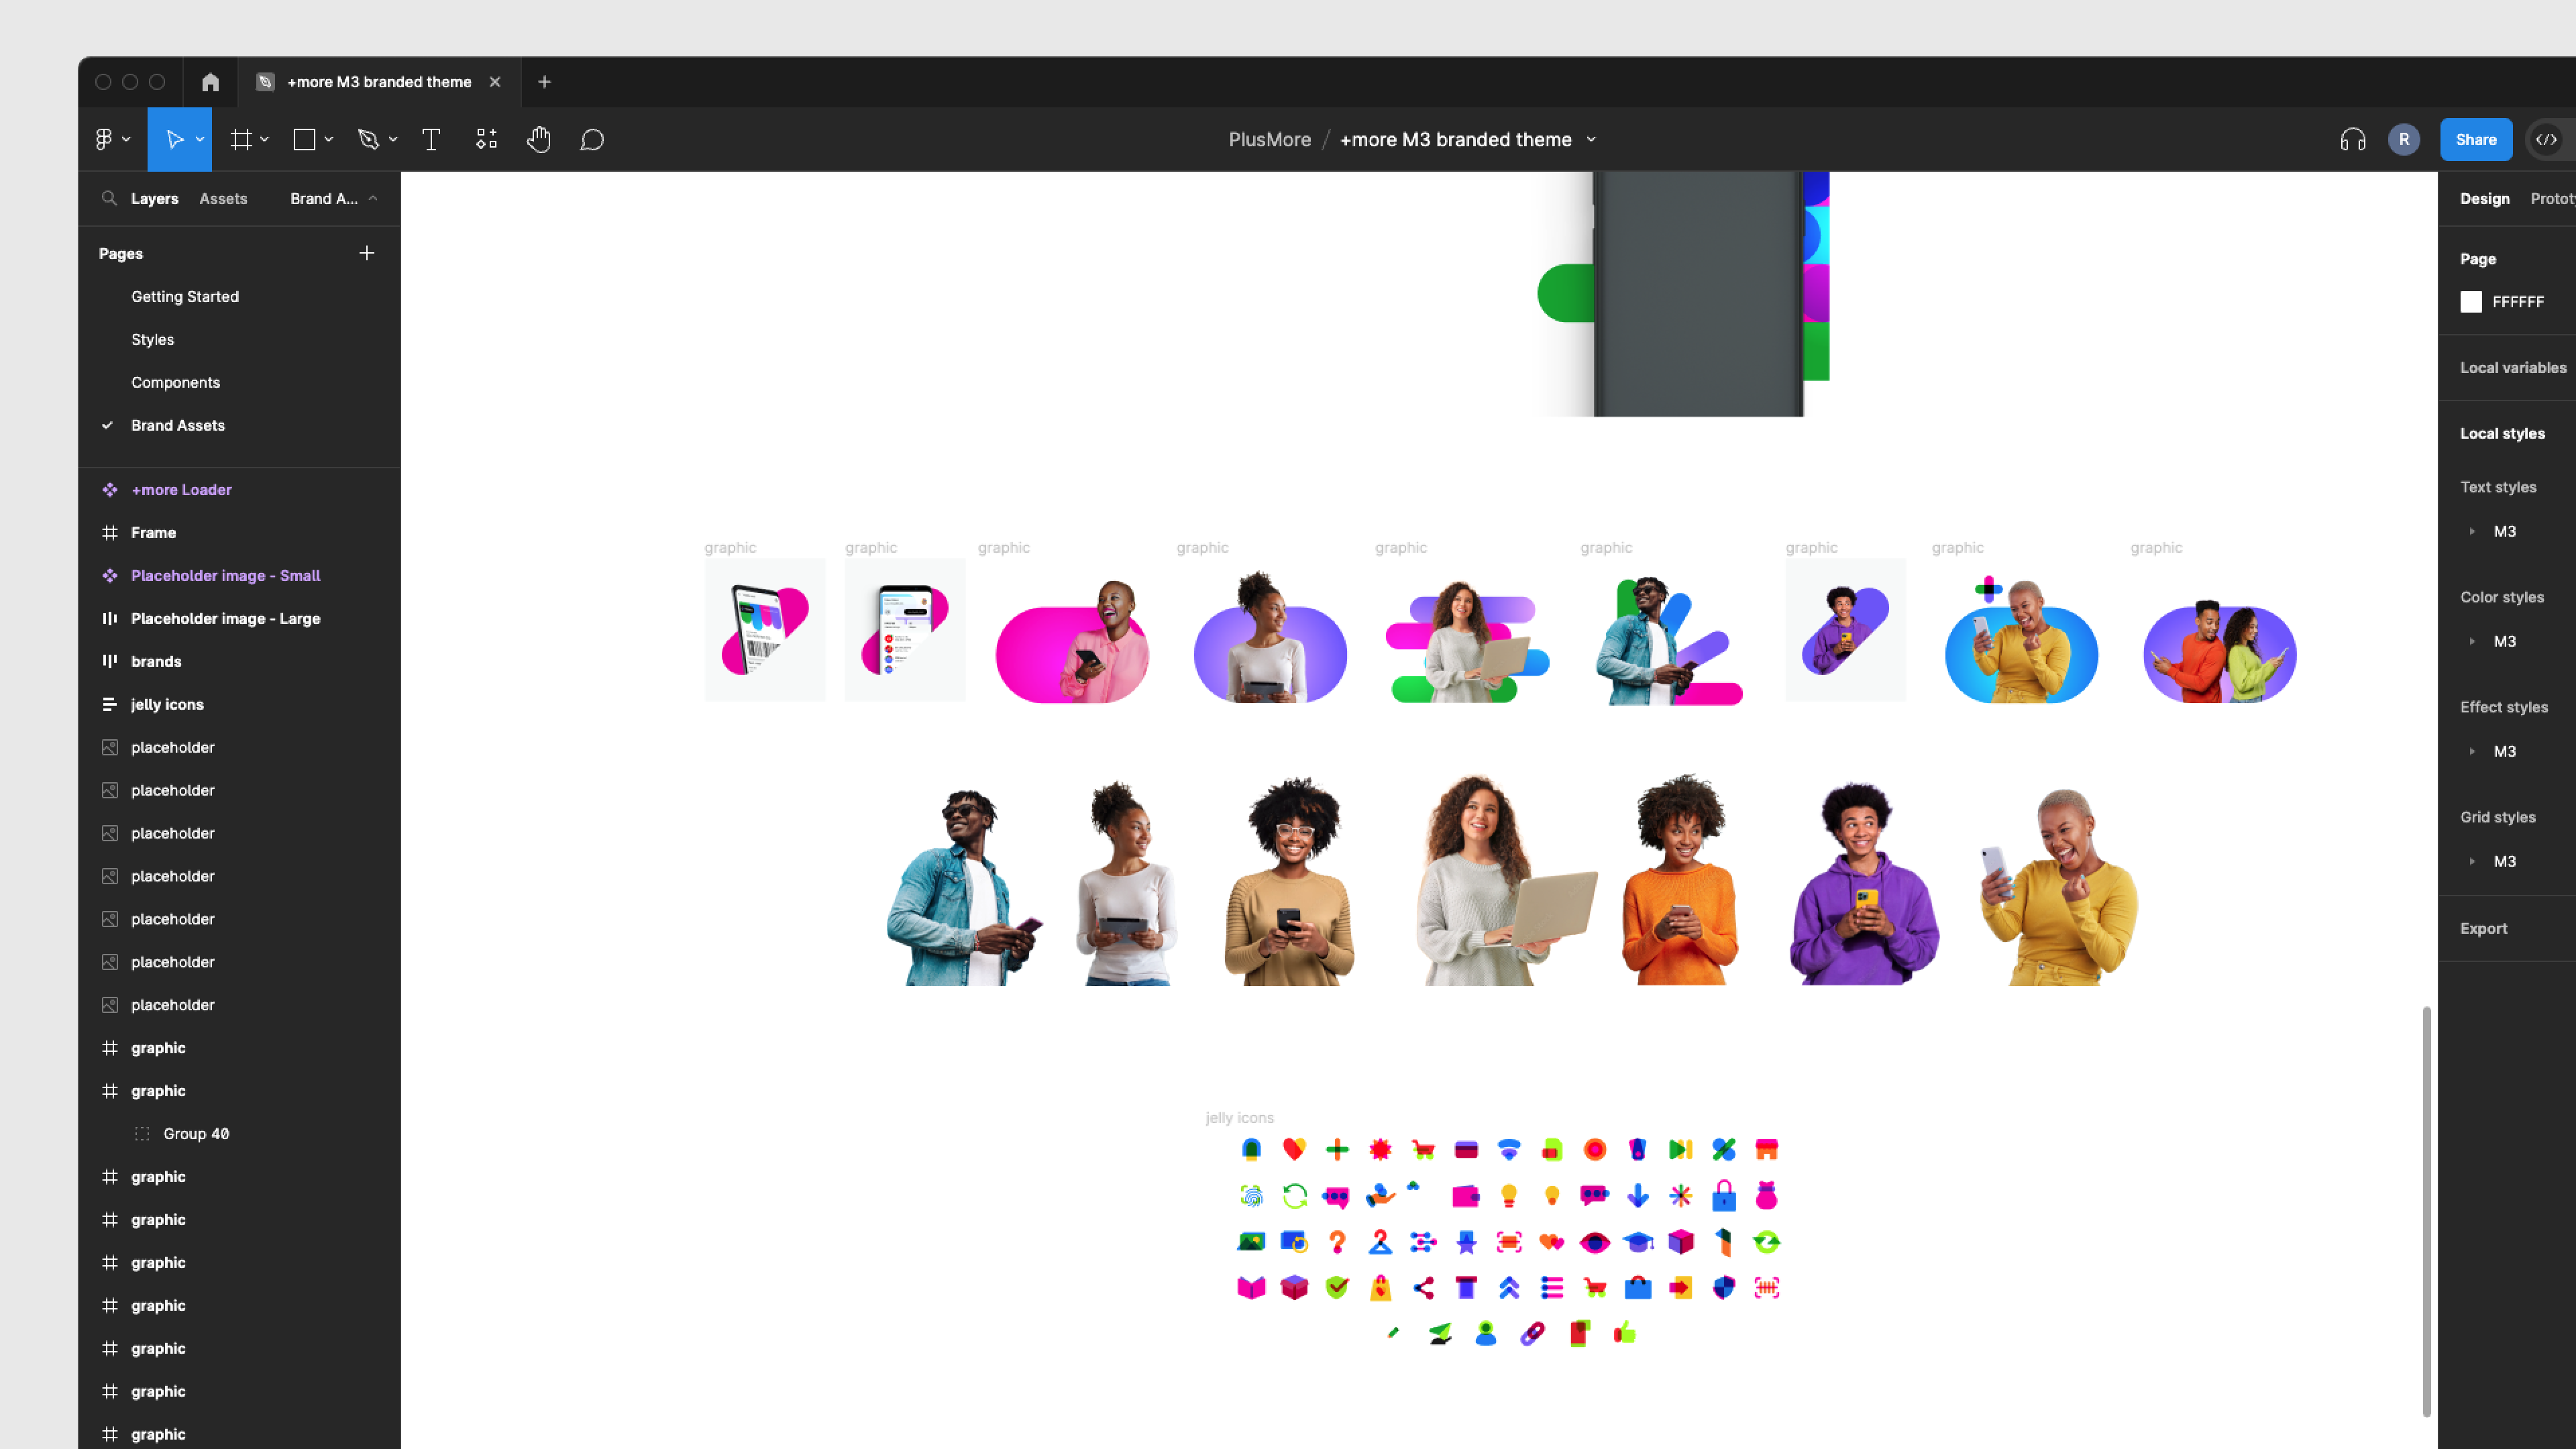
Task: Expand the M3 Text styles section
Action: tap(2471, 531)
